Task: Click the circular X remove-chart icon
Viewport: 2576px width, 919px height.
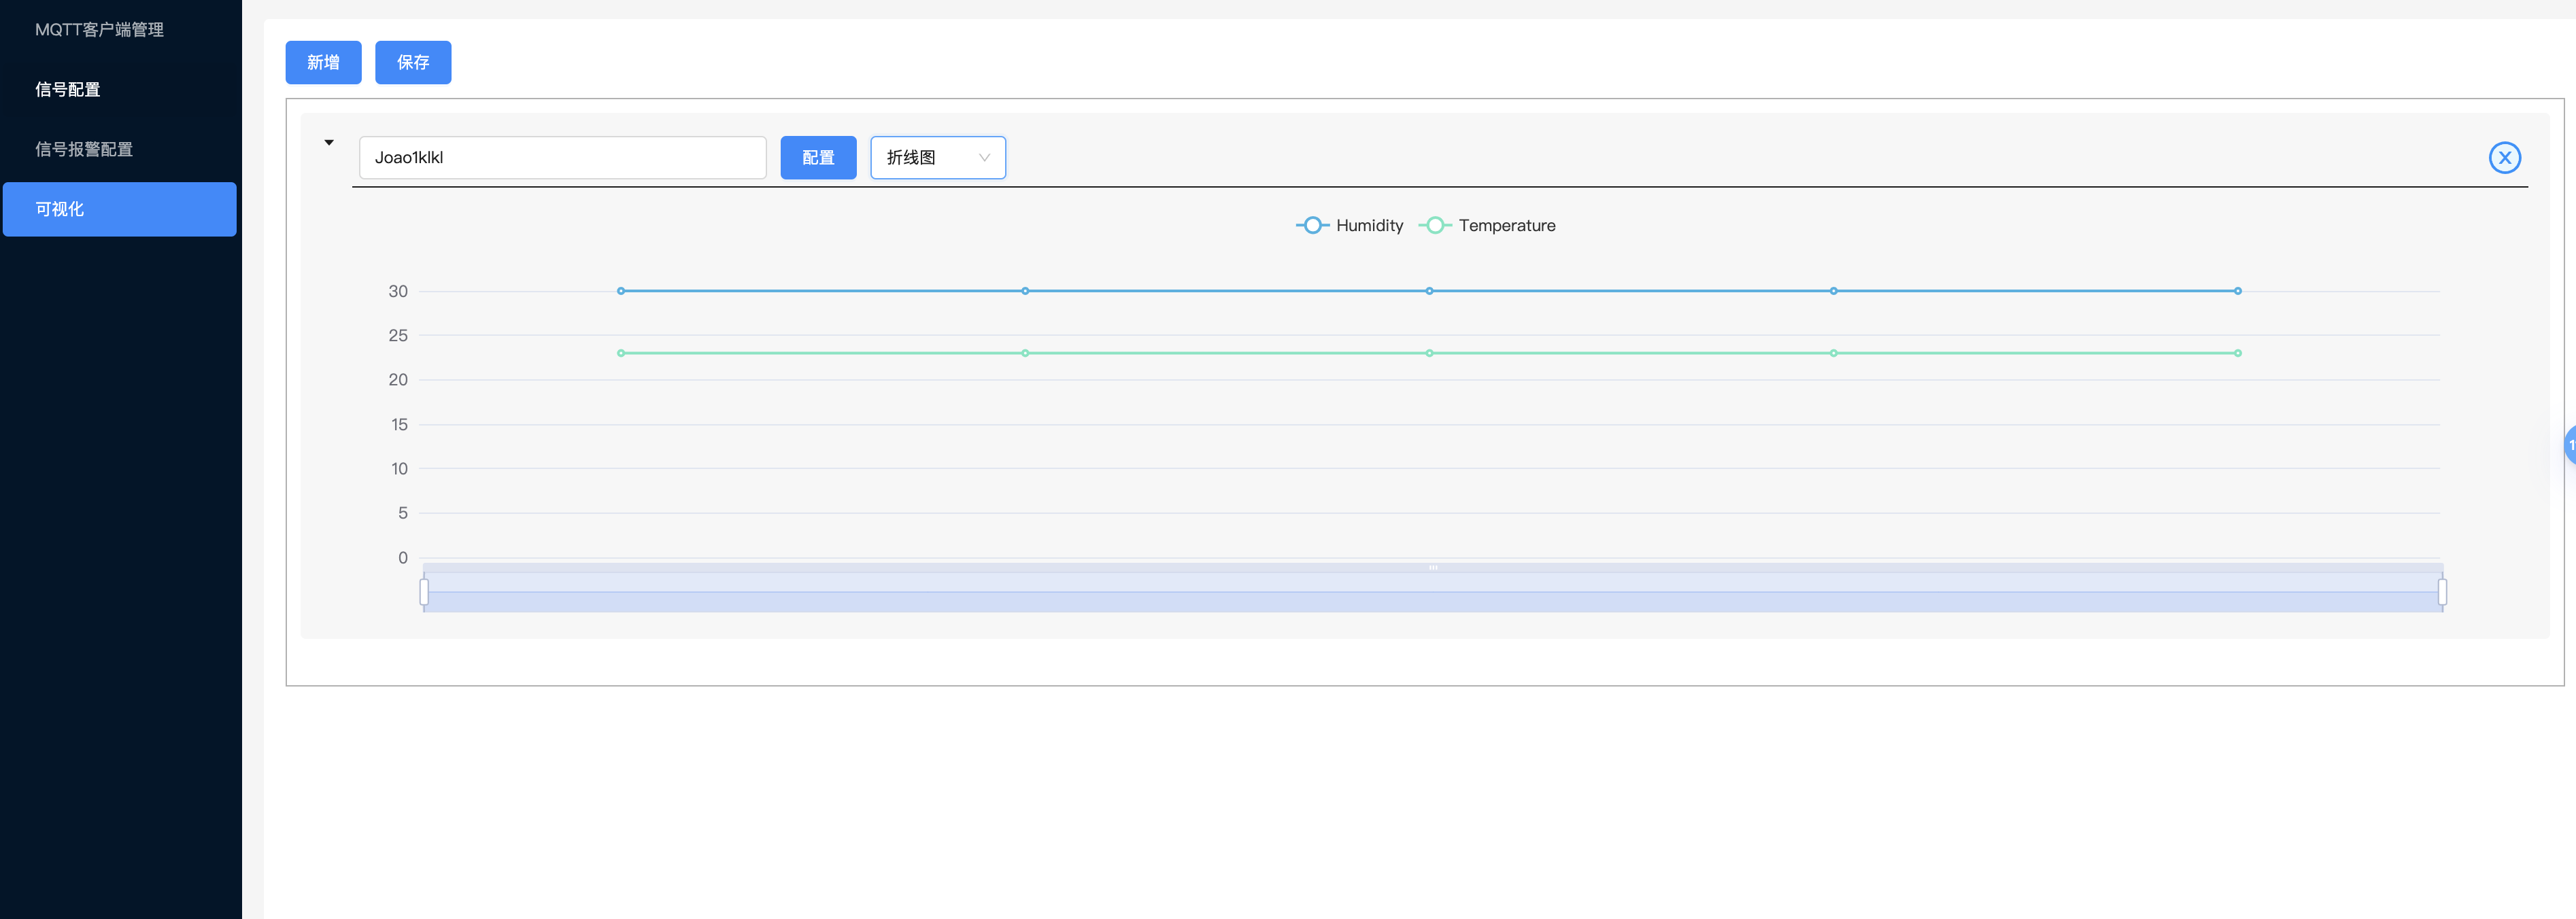Action: coord(2504,157)
